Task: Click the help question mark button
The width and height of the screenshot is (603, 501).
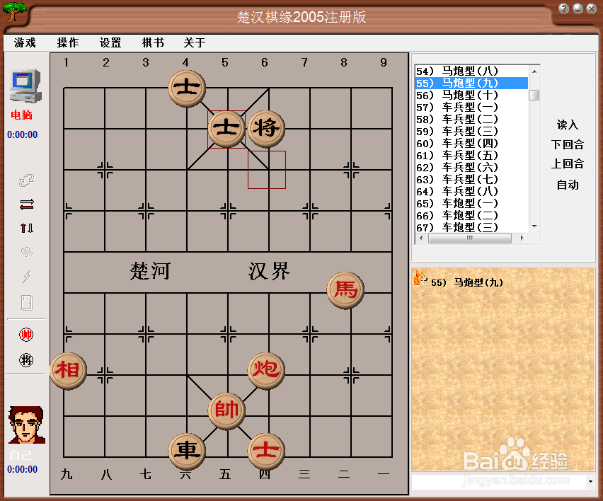Action: (x=564, y=8)
